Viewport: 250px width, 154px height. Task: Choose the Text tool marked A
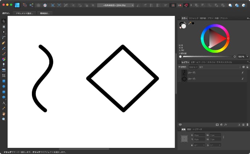[4, 103]
